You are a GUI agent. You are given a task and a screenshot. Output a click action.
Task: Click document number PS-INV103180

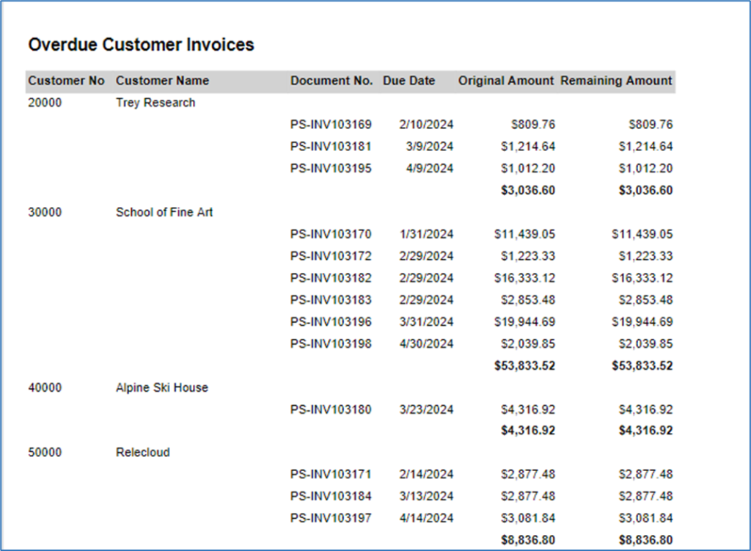pos(331,409)
